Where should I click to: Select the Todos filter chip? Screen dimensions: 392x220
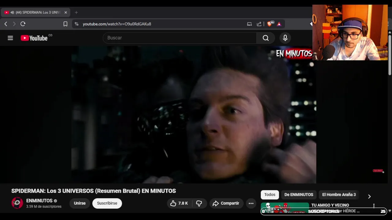click(x=270, y=195)
